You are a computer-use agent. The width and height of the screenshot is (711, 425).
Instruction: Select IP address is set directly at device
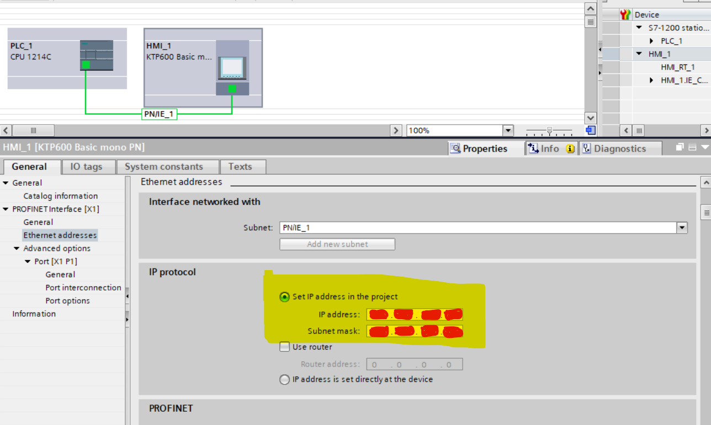(284, 380)
